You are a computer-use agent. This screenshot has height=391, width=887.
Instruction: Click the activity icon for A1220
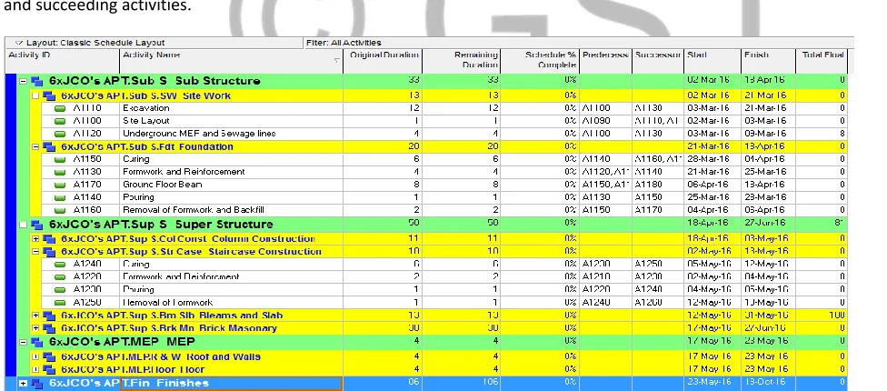pyautogui.click(x=60, y=277)
